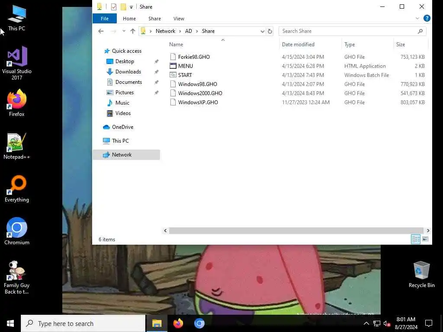Click Network in address breadcrumb

point(165,31)
